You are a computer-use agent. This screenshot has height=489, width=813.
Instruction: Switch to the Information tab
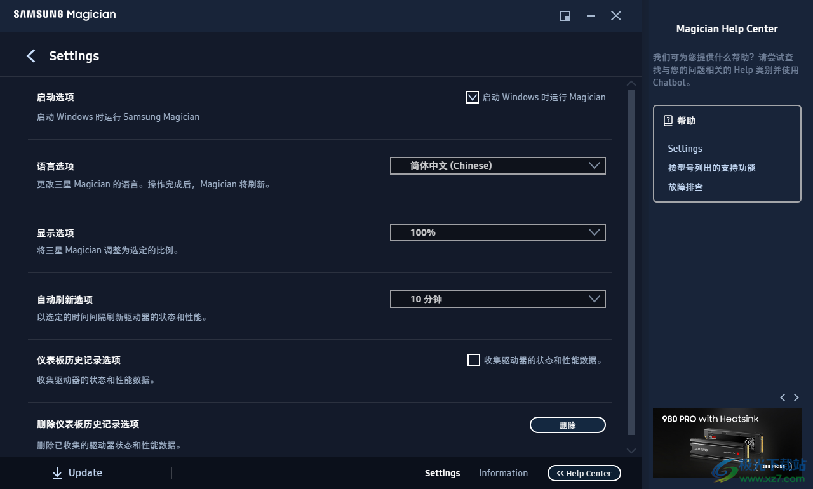point(503,472)
